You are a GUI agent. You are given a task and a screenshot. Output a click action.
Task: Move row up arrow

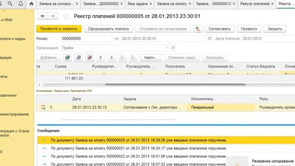(100, 58)
